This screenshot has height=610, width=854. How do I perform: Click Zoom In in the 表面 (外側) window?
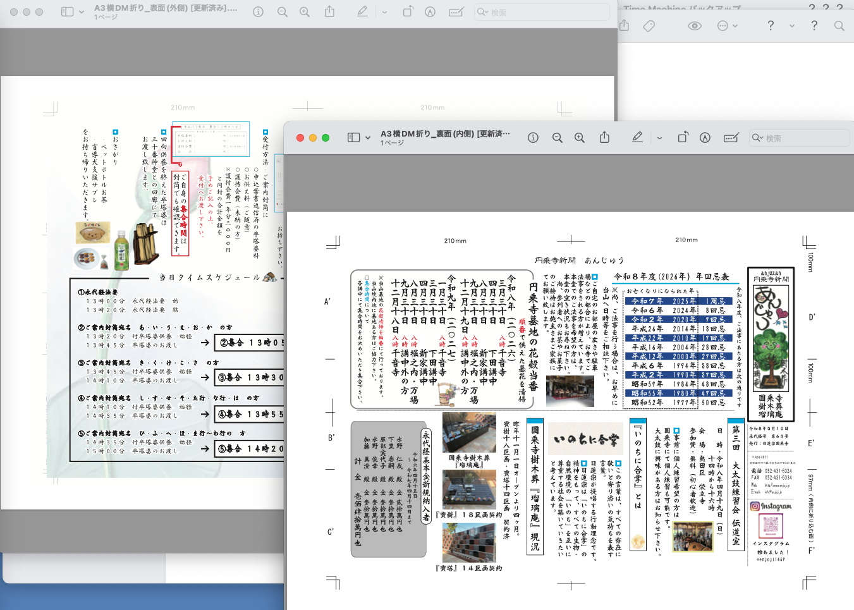[x=305, y=12]
